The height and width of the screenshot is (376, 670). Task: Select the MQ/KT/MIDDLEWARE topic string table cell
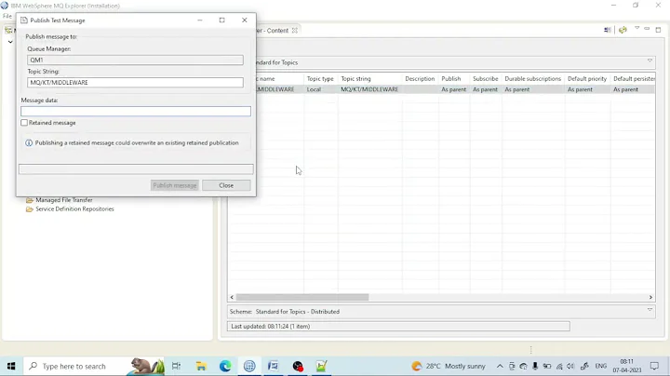pos(369,89)
